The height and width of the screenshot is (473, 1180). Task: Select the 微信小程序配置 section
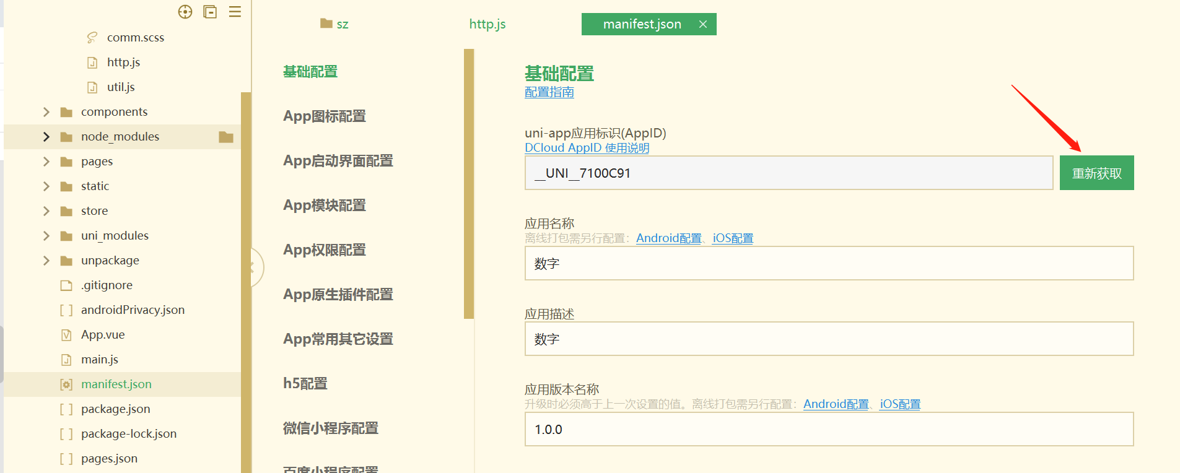coord(331,428)
